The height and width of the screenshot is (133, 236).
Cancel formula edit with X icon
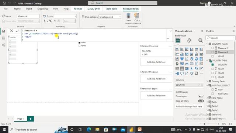(x=11, y=31)
